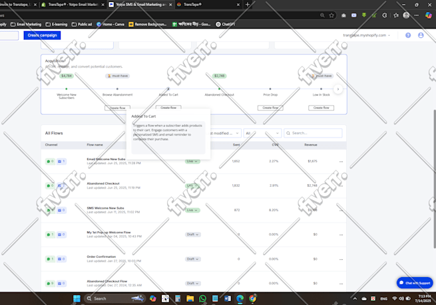Open Draft status dropdown for Order Confirmation
The image size is (436, 305).
192,259
